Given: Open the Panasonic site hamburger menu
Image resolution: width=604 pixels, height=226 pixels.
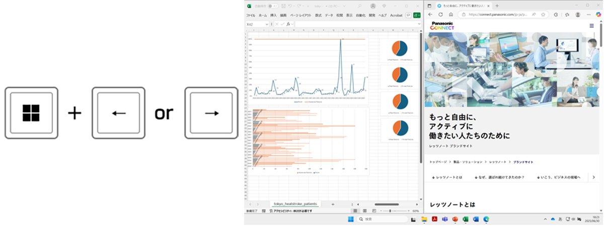Looking at the screenshot, I should coord(591,26).
